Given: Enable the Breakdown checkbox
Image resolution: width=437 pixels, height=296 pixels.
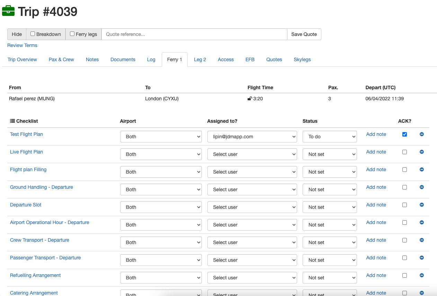Looking at the screenshot, I should pyautogui.click(x=33, y=34).
